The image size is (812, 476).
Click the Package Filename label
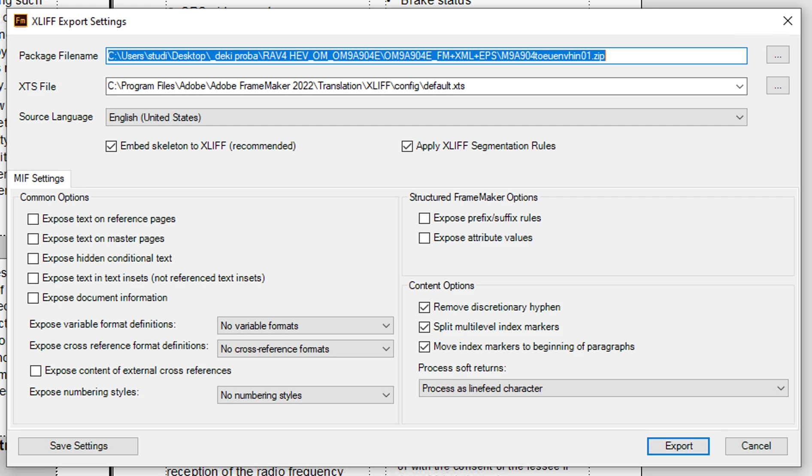(58, 56)
